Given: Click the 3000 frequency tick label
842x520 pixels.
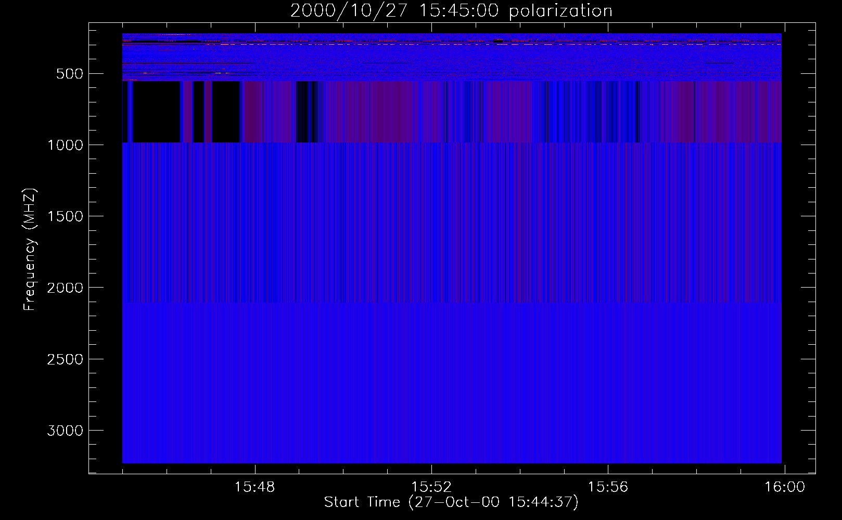Looking at the screenshot, I should pyautogui.click(x=65, y=431).
